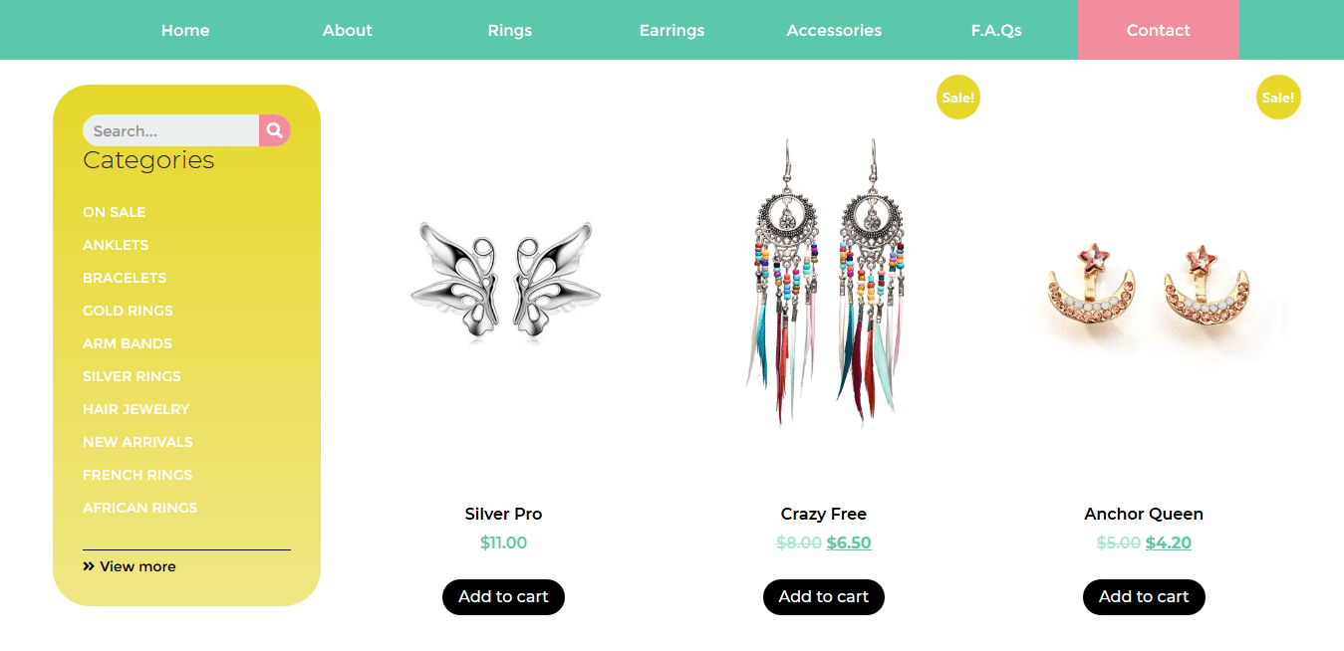Image resolution: width=1344 pixels, height=651 pixels.
Task: Add Anchor Queen to cart
Action: point(1144,597)
